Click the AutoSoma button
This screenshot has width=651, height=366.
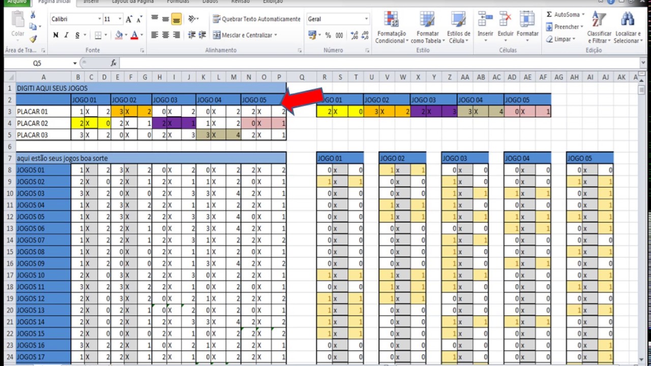click(x=566, y=15)
